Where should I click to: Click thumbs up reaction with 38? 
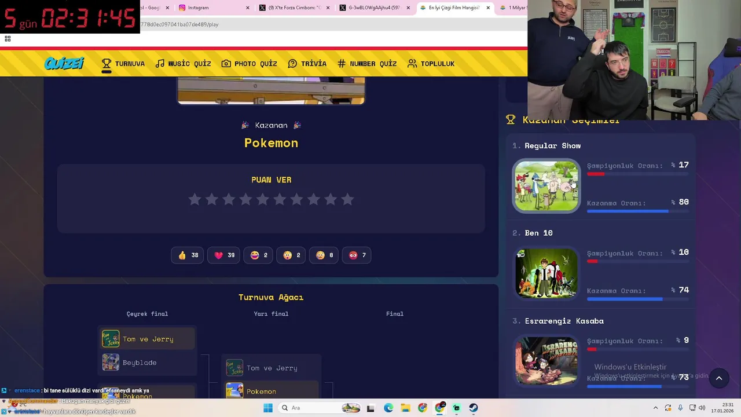(188, 255)
